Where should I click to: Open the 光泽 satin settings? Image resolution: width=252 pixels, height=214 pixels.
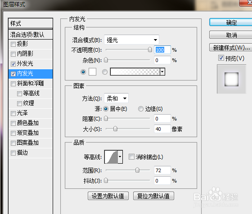22,113
